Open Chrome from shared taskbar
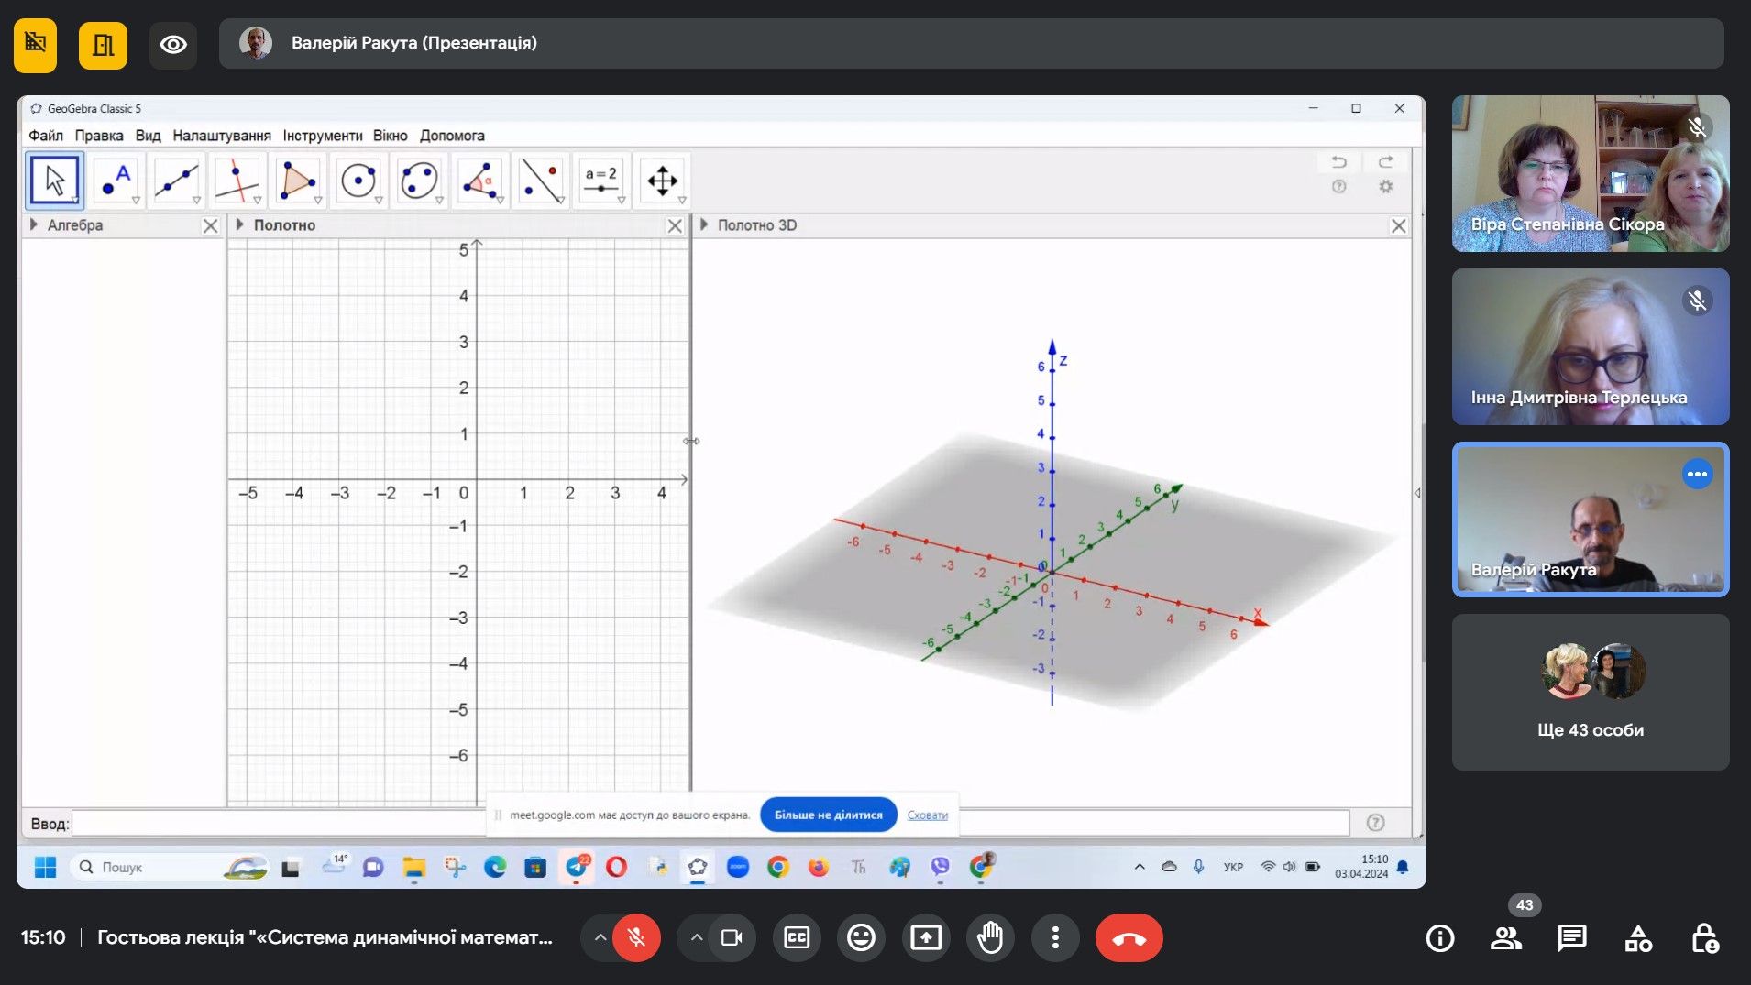This screenshot has width=1751, height=985. pos(778,867)
